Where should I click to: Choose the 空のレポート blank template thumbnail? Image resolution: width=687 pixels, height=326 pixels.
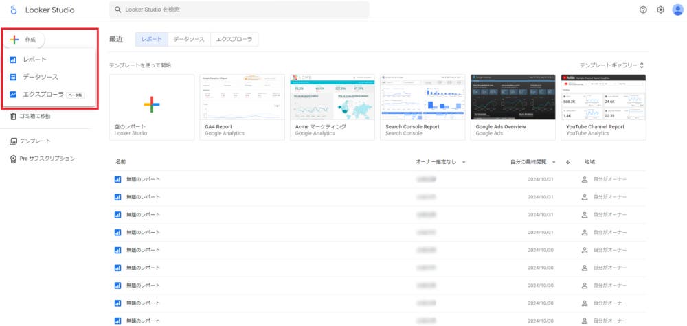point(152,103)
